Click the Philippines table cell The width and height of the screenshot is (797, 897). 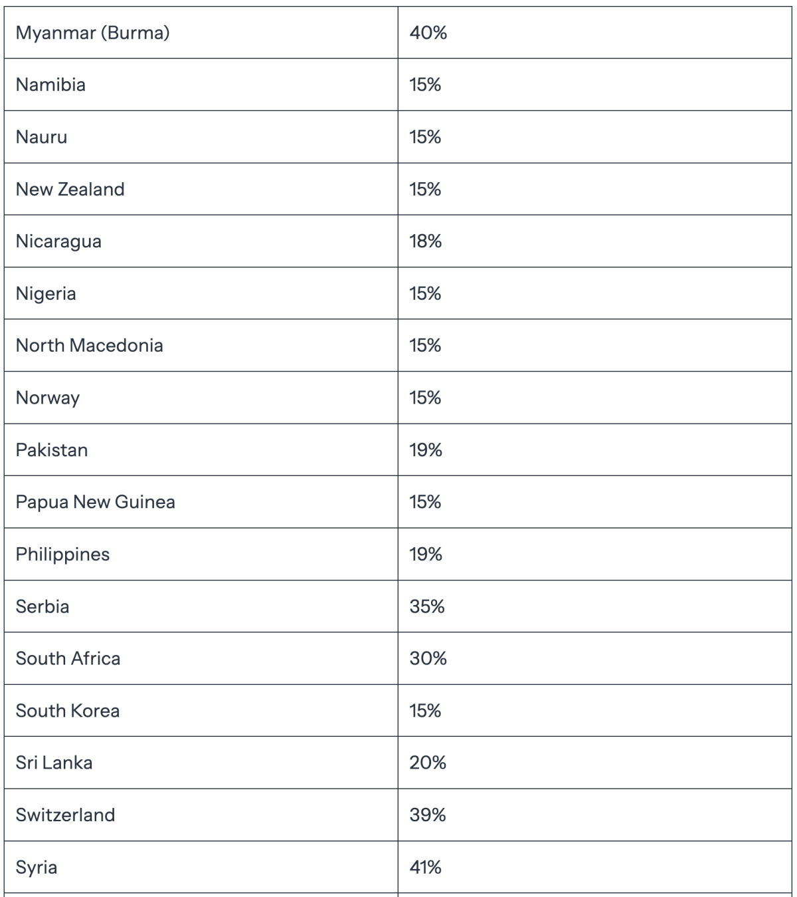[x=201, y=554]
